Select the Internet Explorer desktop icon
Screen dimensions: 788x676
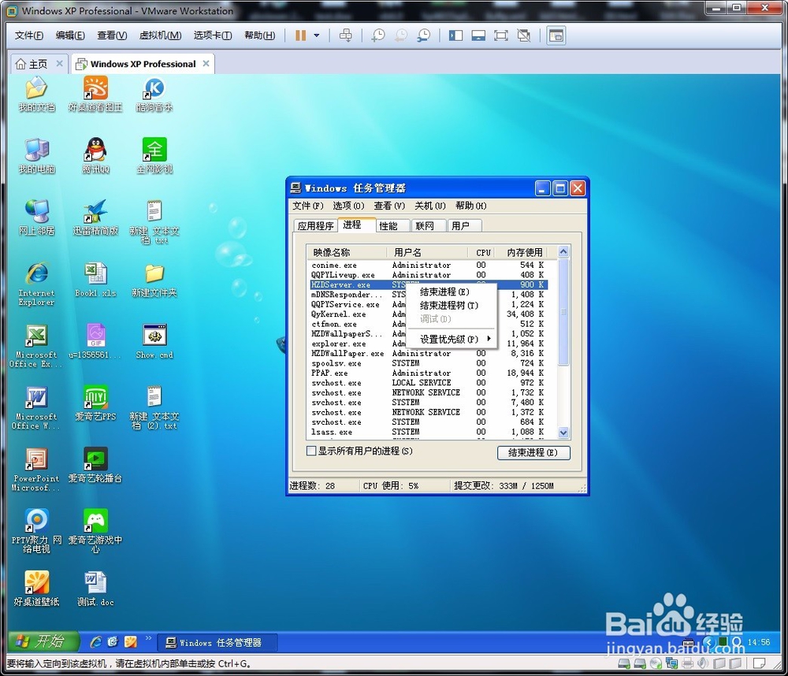(x=37, y=284)
